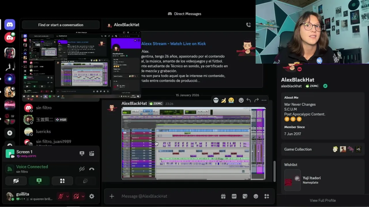Open the emoji picker in message bar
Screen dimensions: 369x207
256,196
